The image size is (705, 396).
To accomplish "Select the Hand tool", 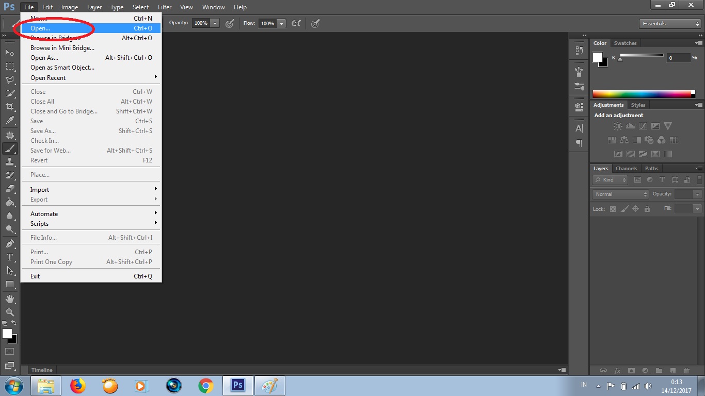I will click(x=10, y=299).
